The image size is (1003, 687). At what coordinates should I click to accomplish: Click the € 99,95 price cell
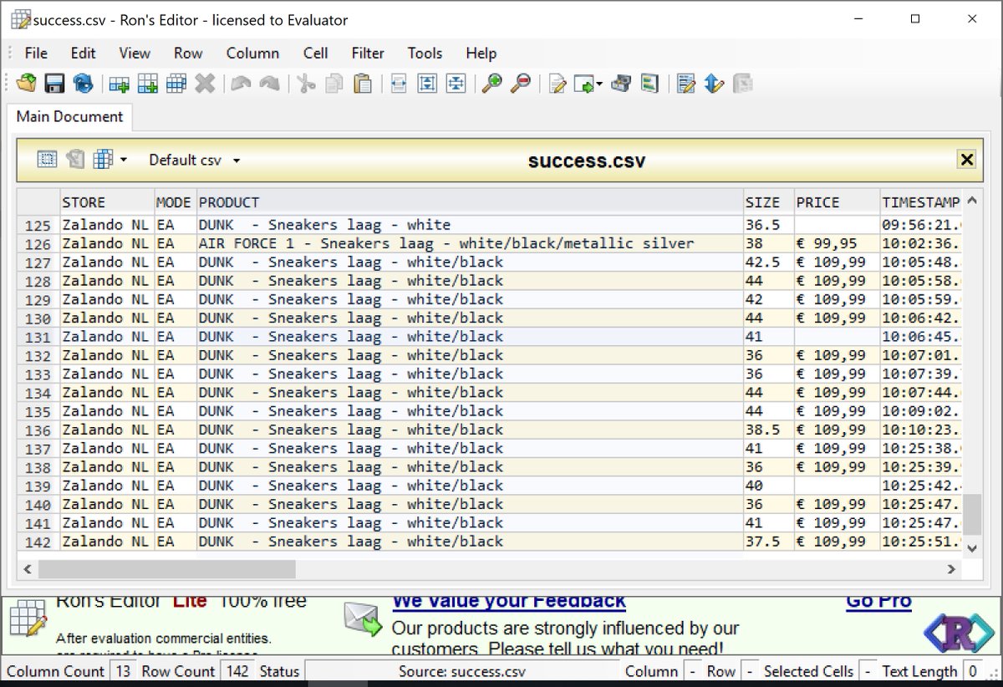pyautogui.click(x=837, y=244)
